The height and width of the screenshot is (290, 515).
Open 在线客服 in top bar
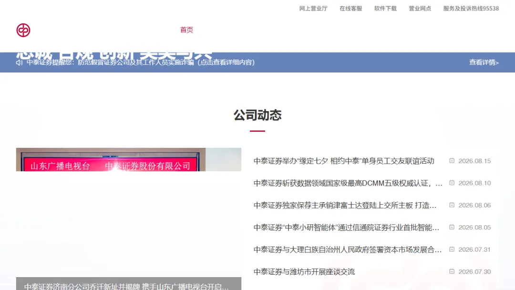[351, 9]
